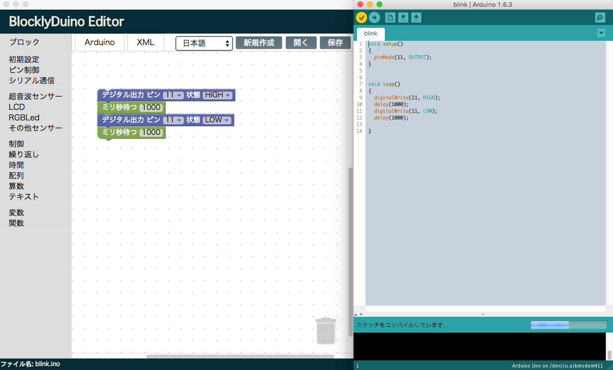Open the 時間 block category
Screen dimensions: 613x370
point(16,165)
